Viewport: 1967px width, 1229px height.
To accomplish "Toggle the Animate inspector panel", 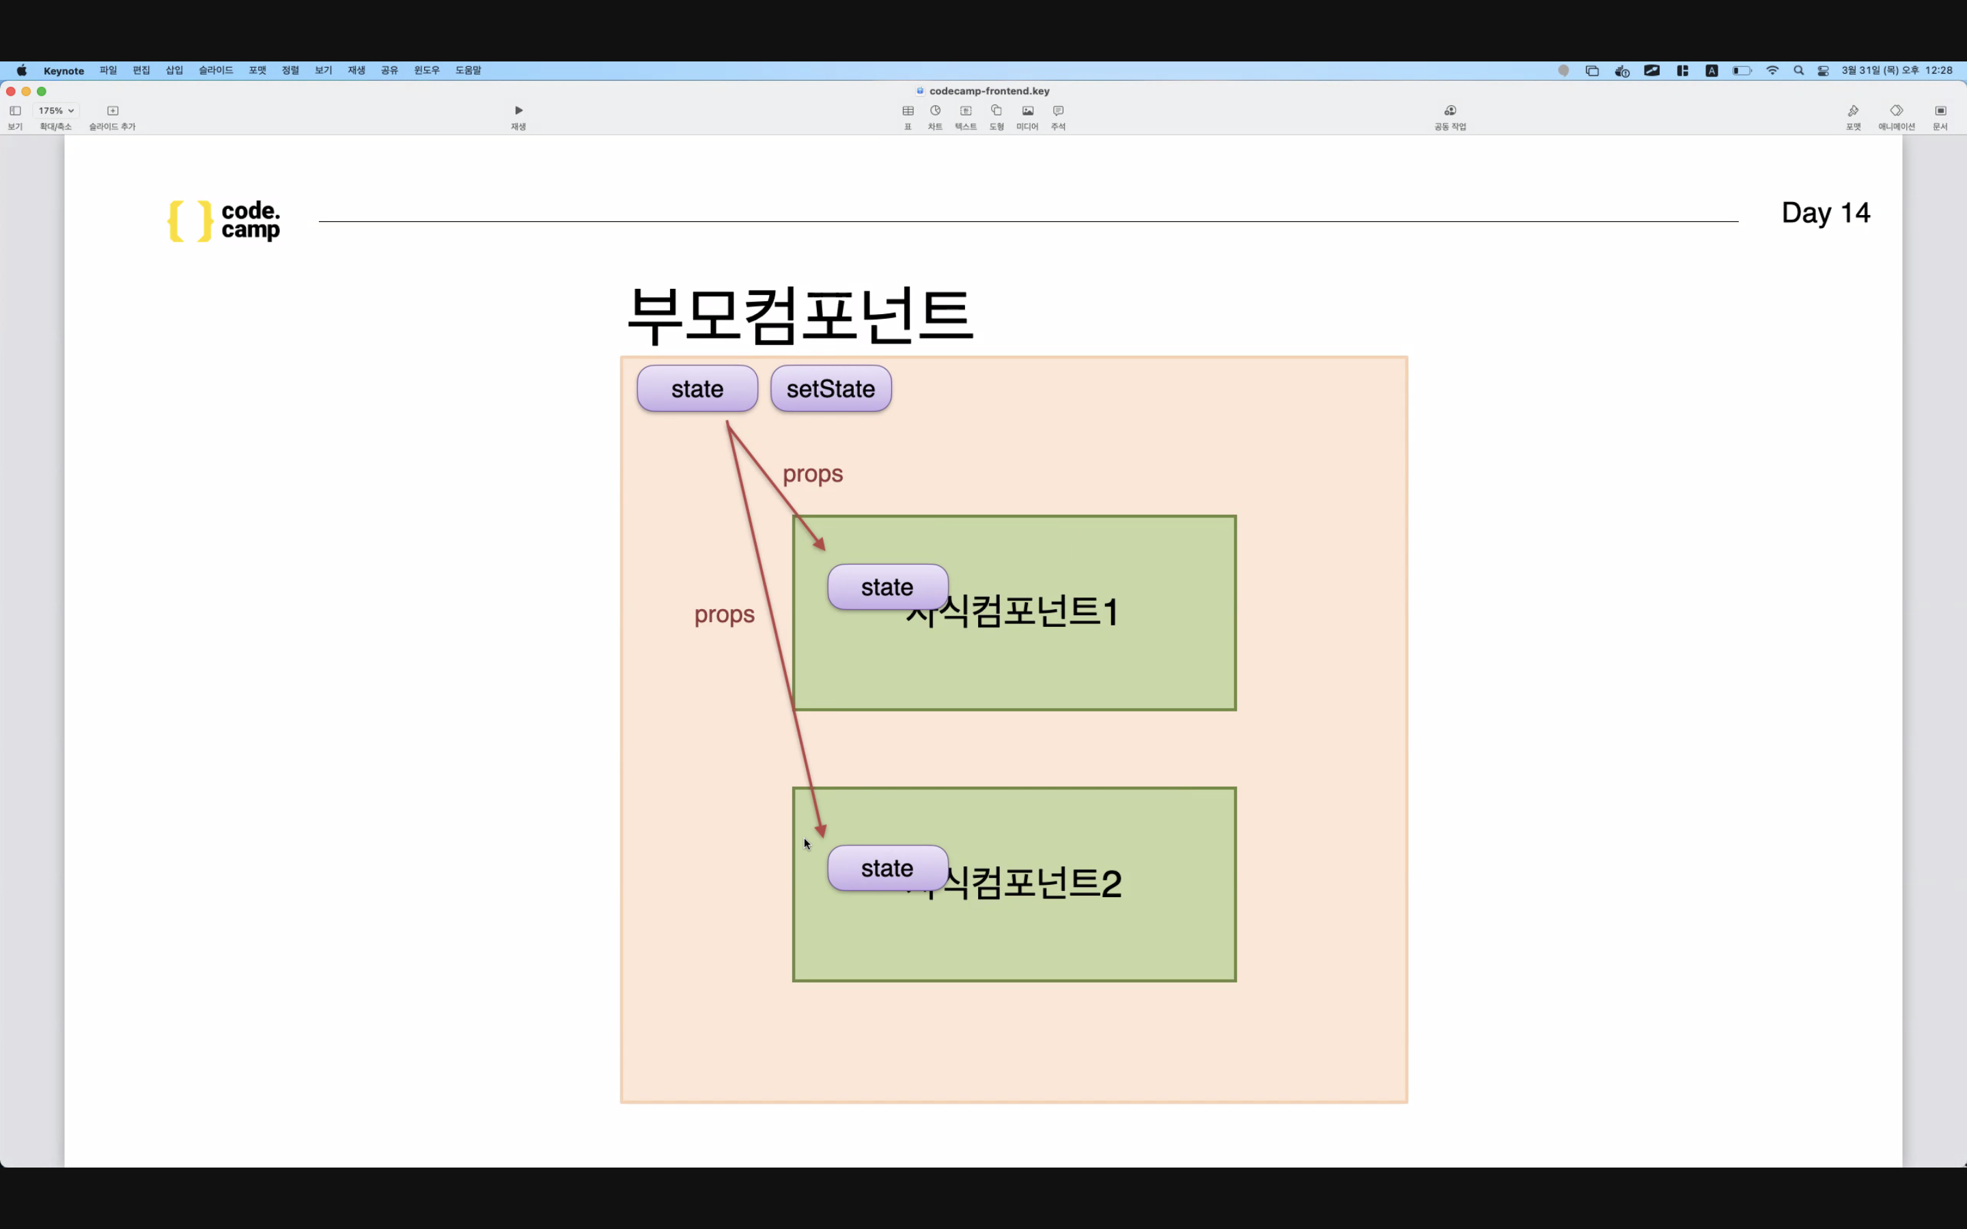I will click(1896, 111).
